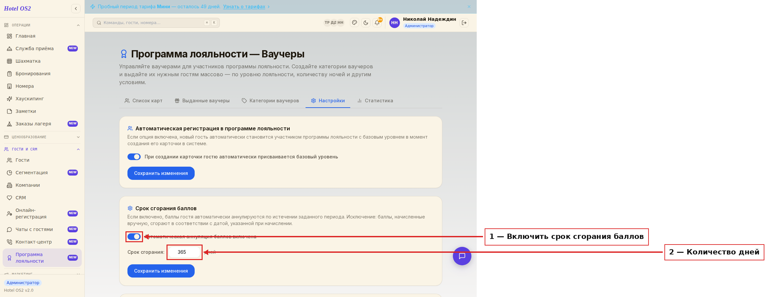The height and width of the screenshot is (297, 772).
Task: Open Чаты с гостями
Action: pos(42,229)
